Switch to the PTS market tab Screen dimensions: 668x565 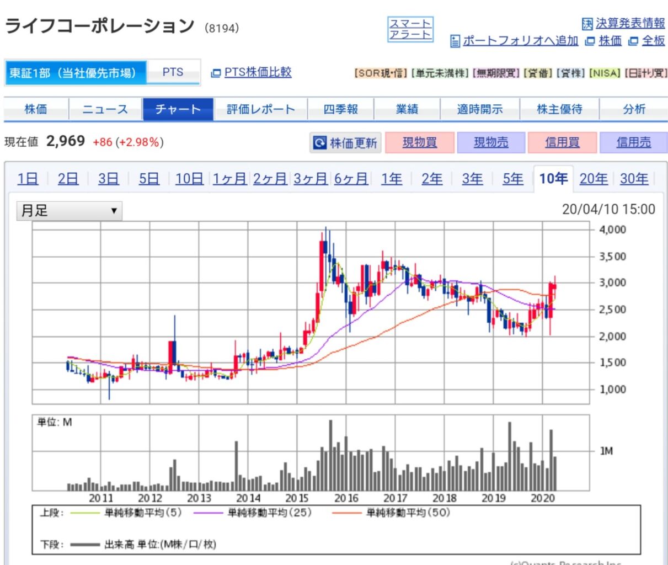[x=173, y=72]
